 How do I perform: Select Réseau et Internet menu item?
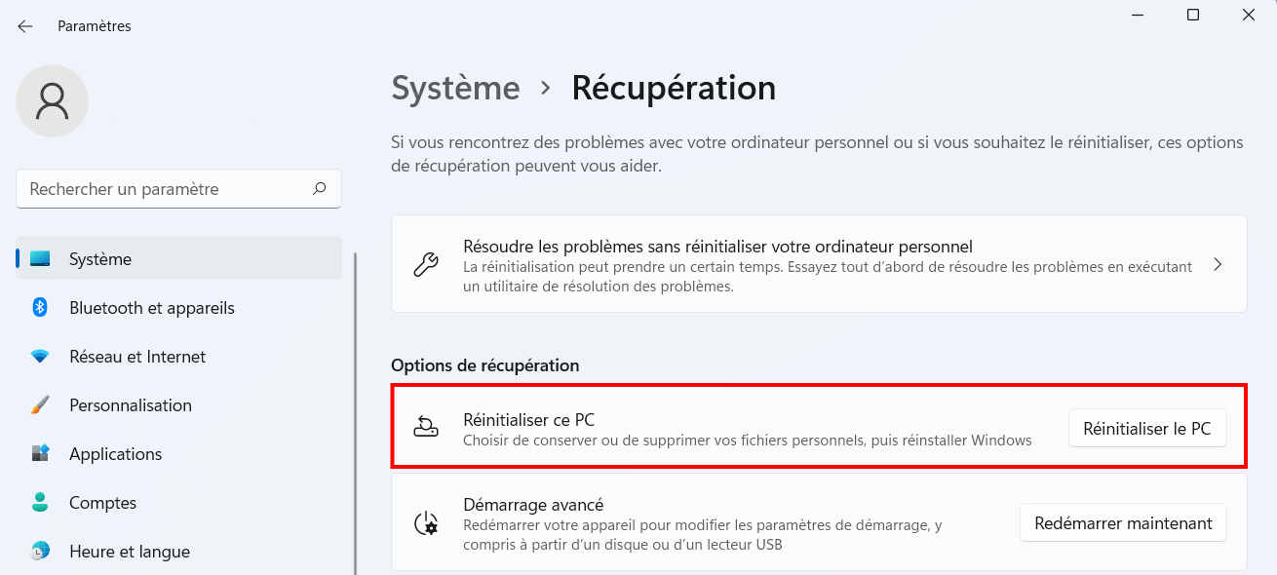[137, 357]
